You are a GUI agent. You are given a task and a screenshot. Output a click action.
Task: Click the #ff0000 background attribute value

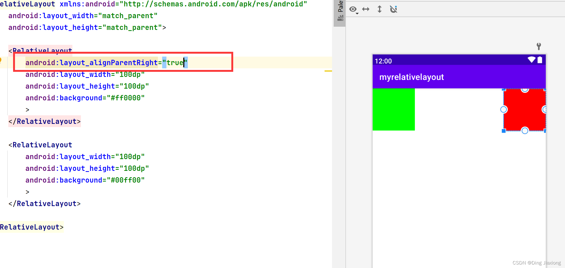126,98
